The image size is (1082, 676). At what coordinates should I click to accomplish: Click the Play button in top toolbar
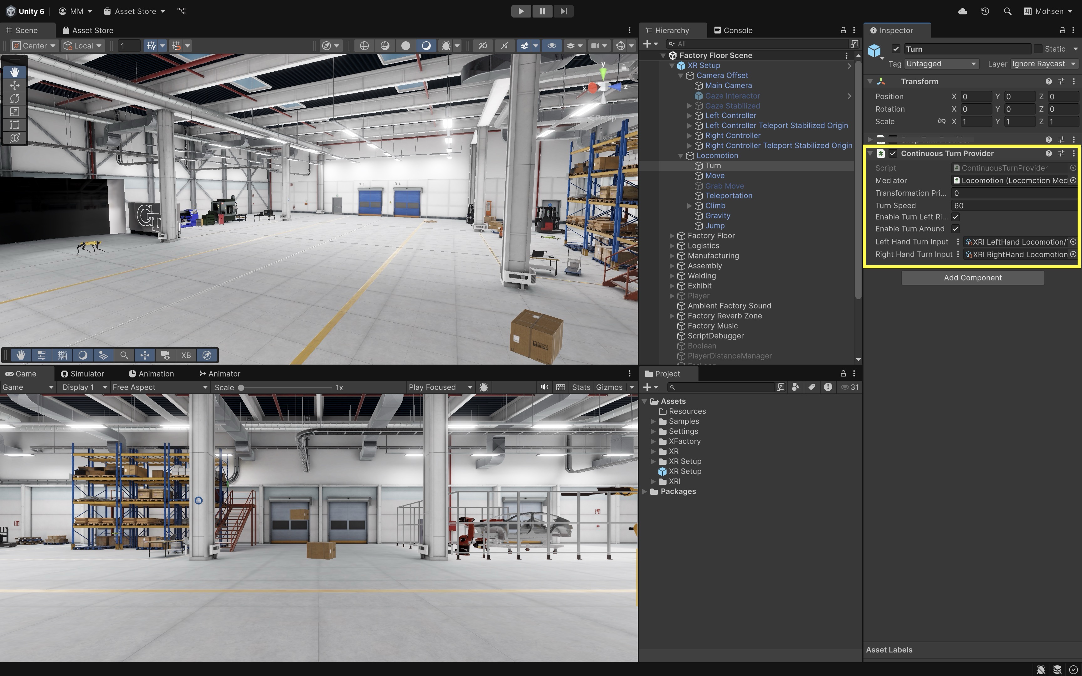pos(521,11)
